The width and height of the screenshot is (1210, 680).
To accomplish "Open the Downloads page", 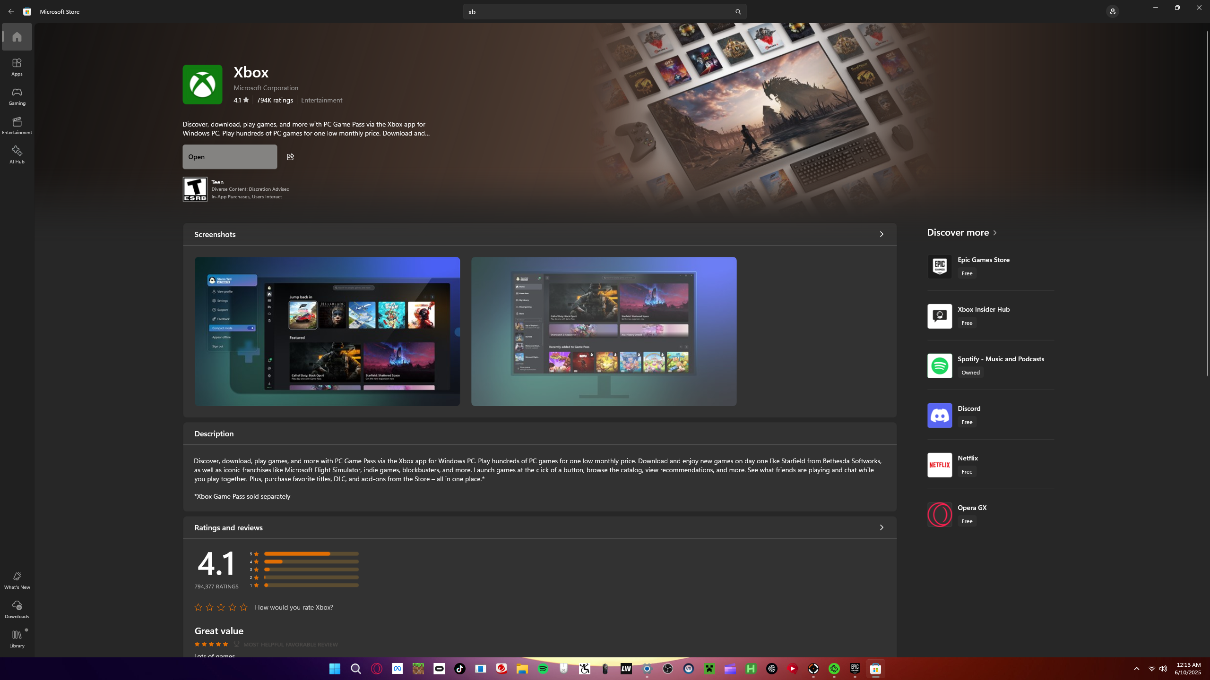I will click(17, 609).
